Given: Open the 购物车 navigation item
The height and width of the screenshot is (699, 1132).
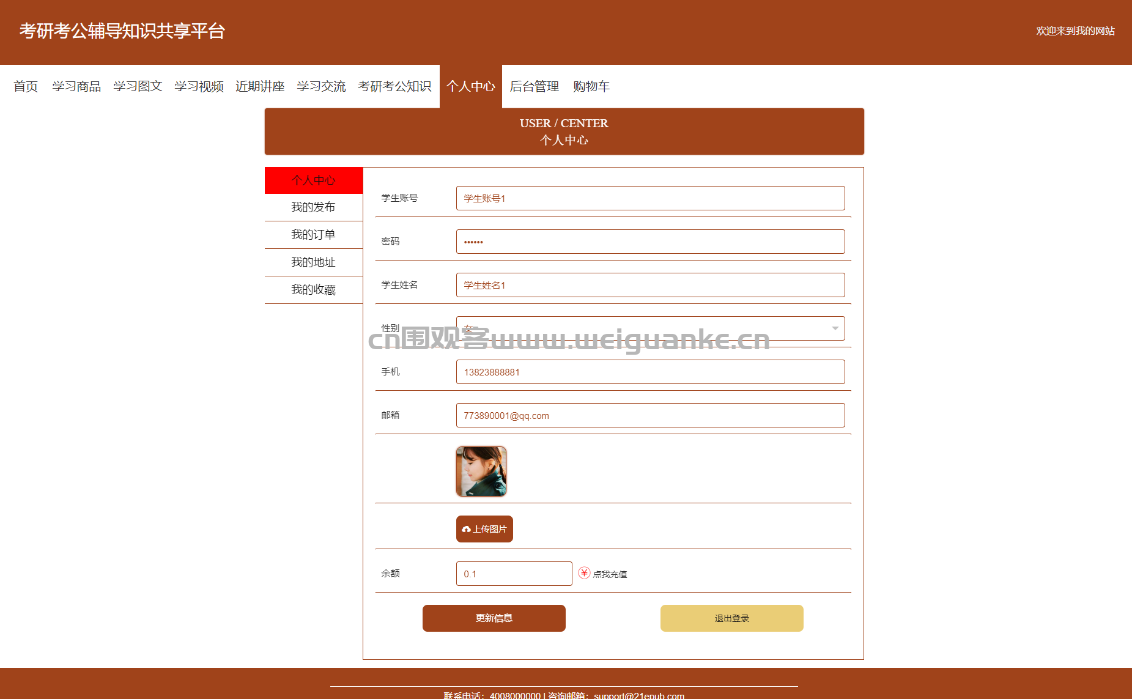Looking at the screenshot, I should point(591,86).
